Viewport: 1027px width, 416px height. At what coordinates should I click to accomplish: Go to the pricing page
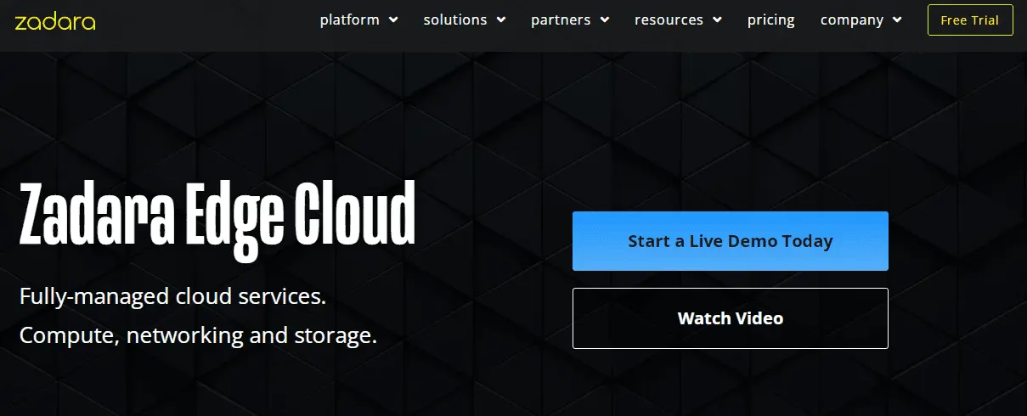[771, 20]
